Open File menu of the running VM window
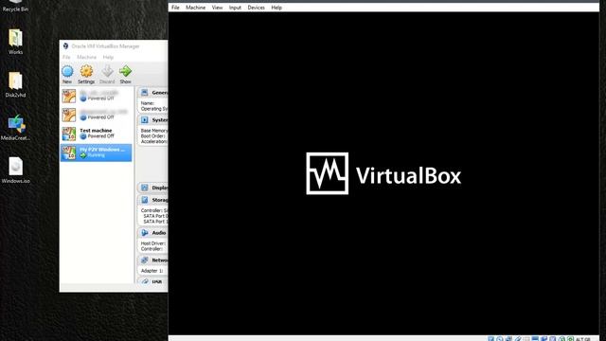Image resolution: width=606 pixels, height=341 pixels. [x=175, y=8]
